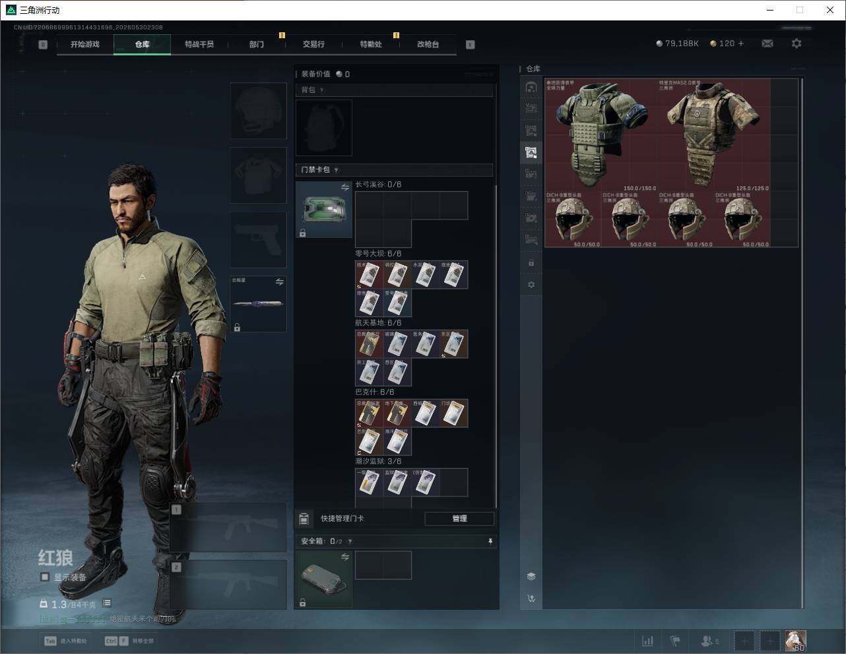Click the Ctrl F 转移全部 shortcut hint
This screenshot has width=846, height=654.
click(129, 641)
